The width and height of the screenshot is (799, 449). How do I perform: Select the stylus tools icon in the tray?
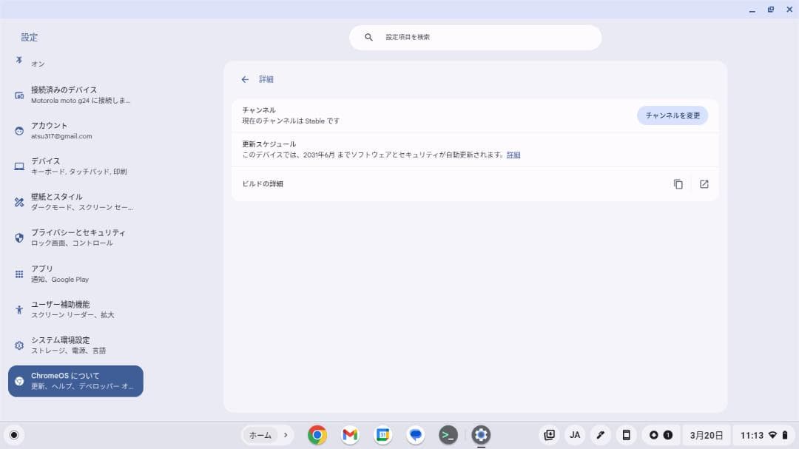pos(601,435)
